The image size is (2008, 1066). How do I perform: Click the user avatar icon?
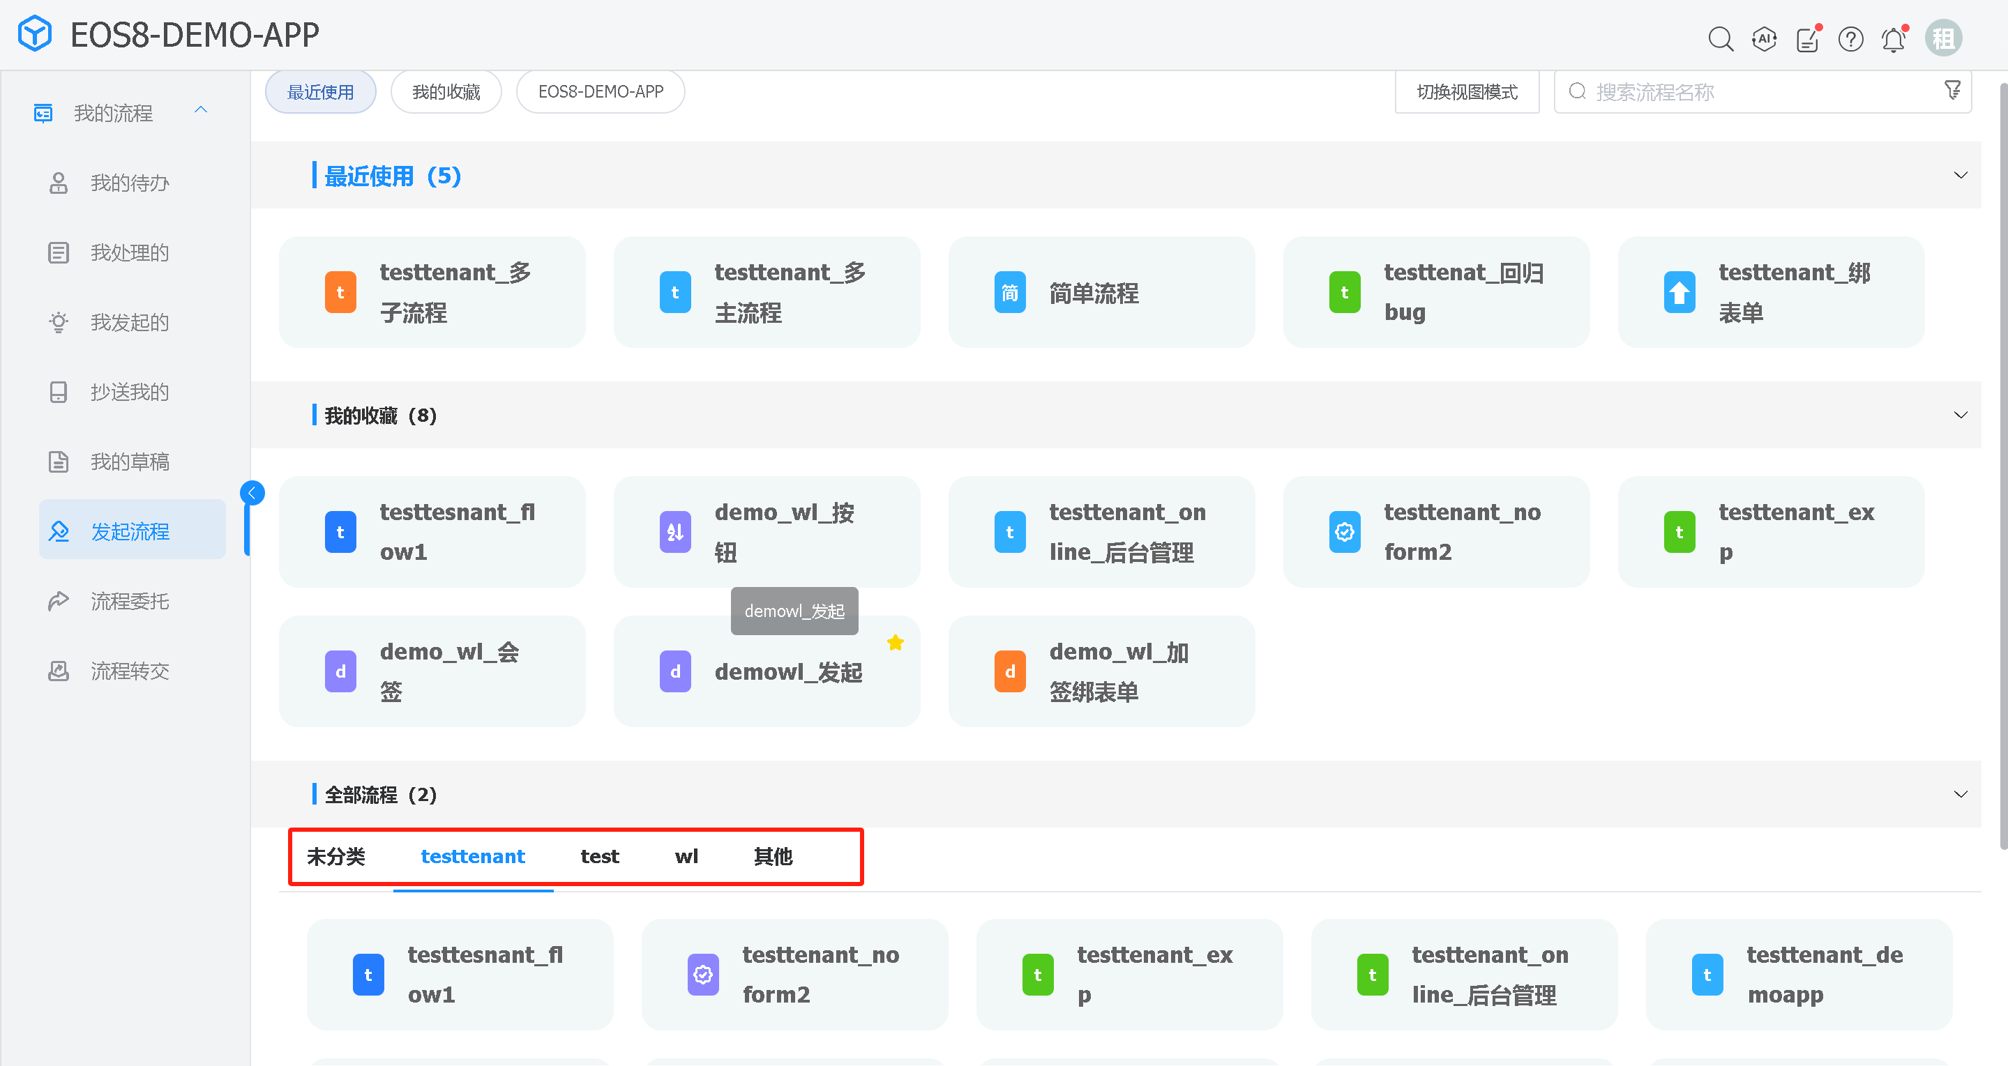[x=1943, y=38]
